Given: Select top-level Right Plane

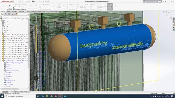Looking at the screenshot, I should pyautogui.click(x=7, y=31).
